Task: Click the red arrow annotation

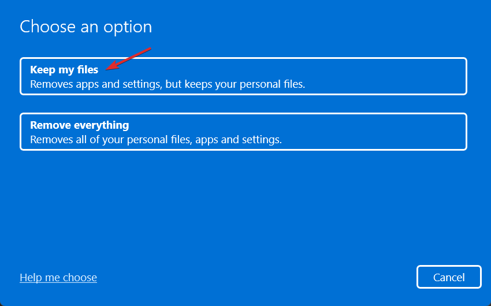Action: (132, 57)
